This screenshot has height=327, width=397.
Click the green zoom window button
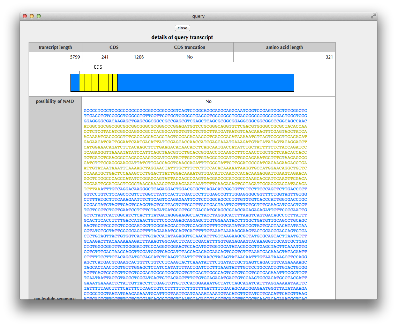[39, 16]
